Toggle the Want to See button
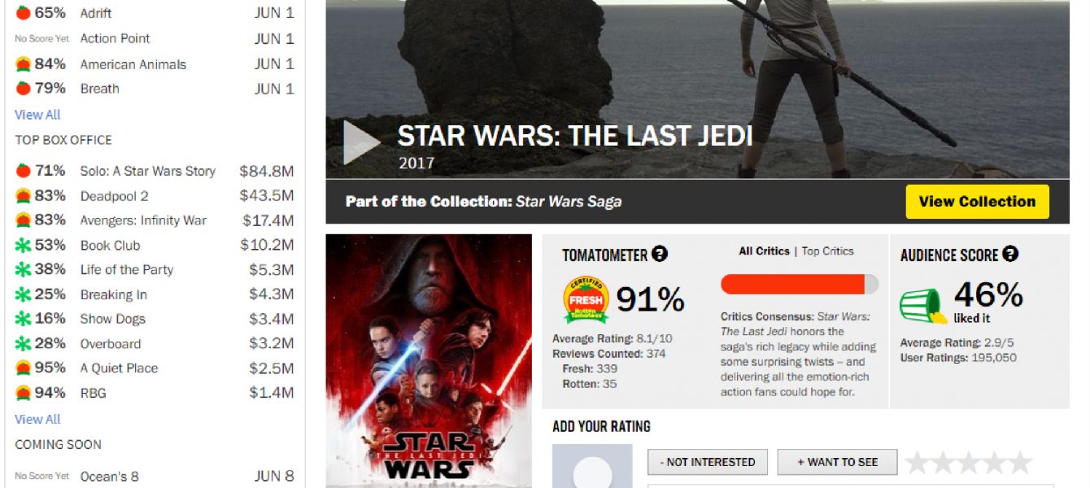1090x488 pixels. [837, 462]
